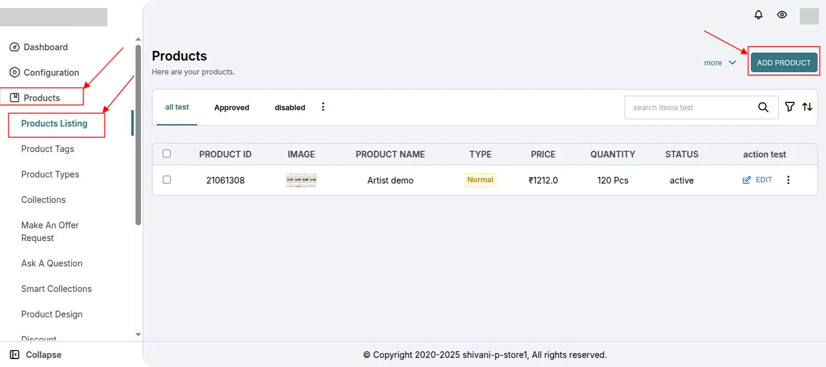Open Product Types in the sidebar
The height and width of the screenshot is (367, 826).
click(x=50, y=174)
